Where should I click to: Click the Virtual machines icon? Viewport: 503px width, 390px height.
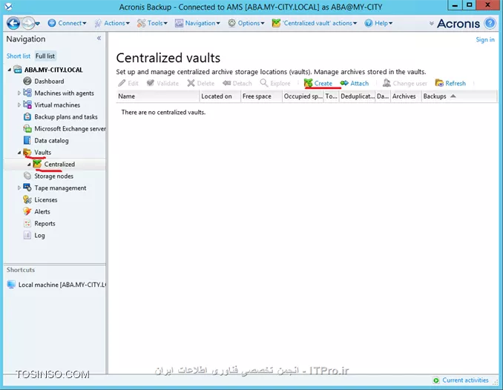pos(27,105)
